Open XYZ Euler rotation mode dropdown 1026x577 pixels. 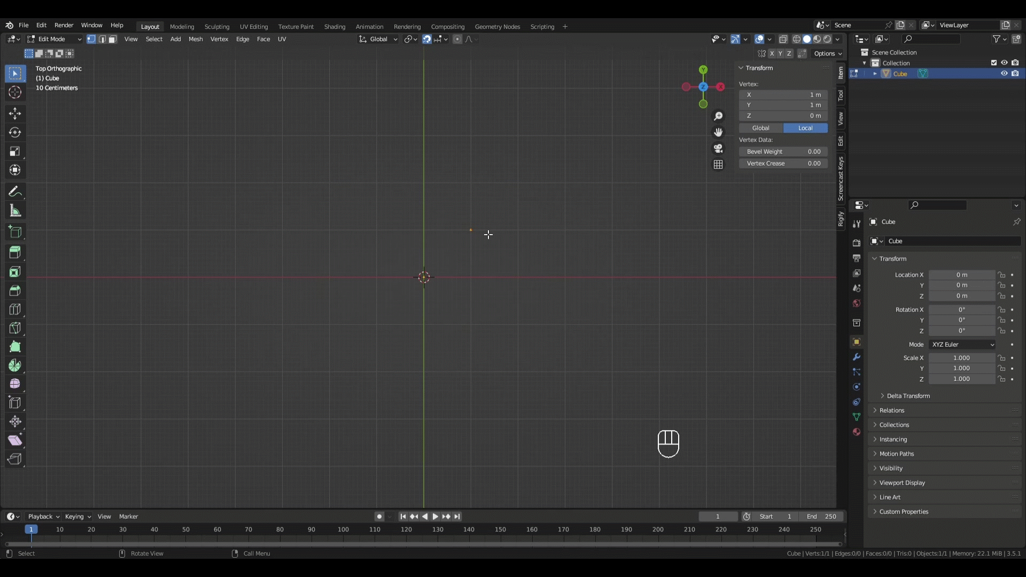tap(962, 345)
